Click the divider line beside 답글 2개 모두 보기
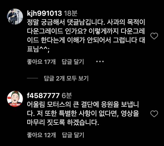The height and width of the screenshot is (146, 164). pyautogui.click(x=33, y=78)
